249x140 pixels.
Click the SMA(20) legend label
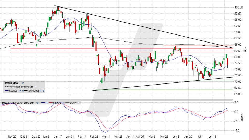point(14,91)
